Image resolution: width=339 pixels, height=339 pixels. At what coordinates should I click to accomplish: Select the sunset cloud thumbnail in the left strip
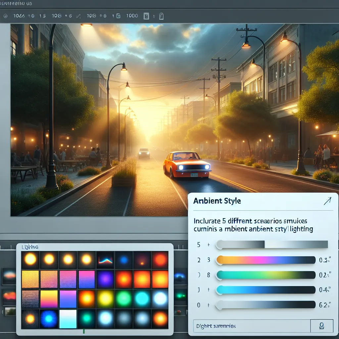tap(9, 276)
